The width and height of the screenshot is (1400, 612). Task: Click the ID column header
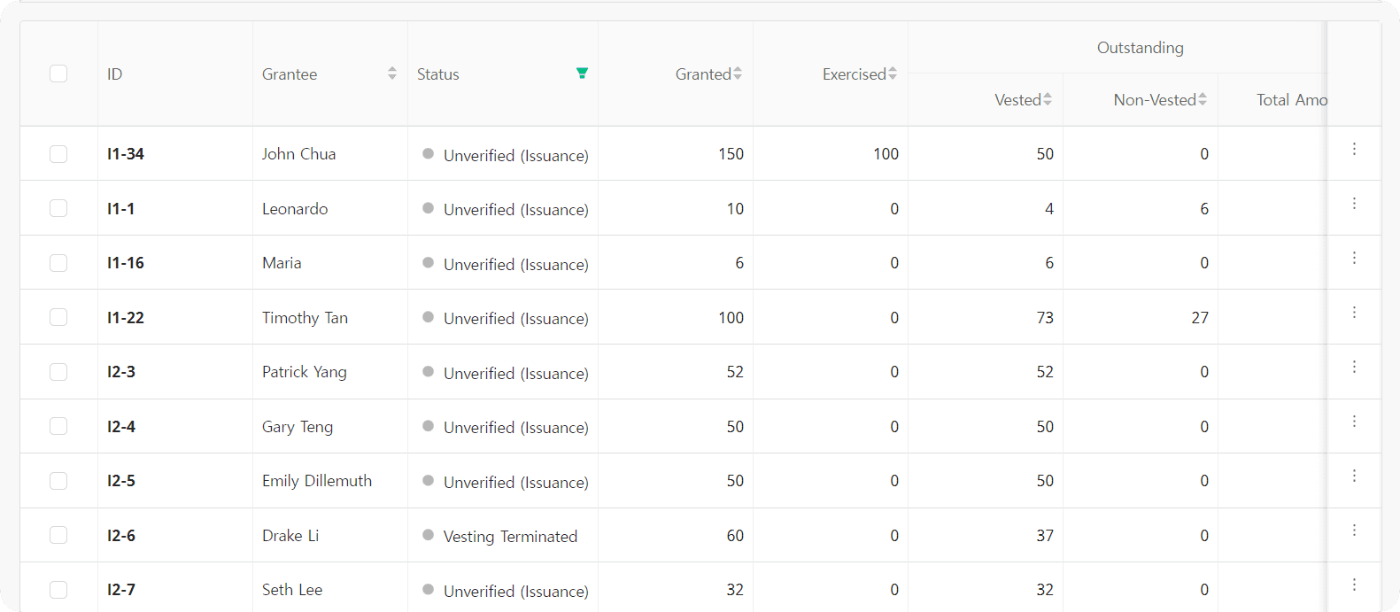click(x=114, y=74)
